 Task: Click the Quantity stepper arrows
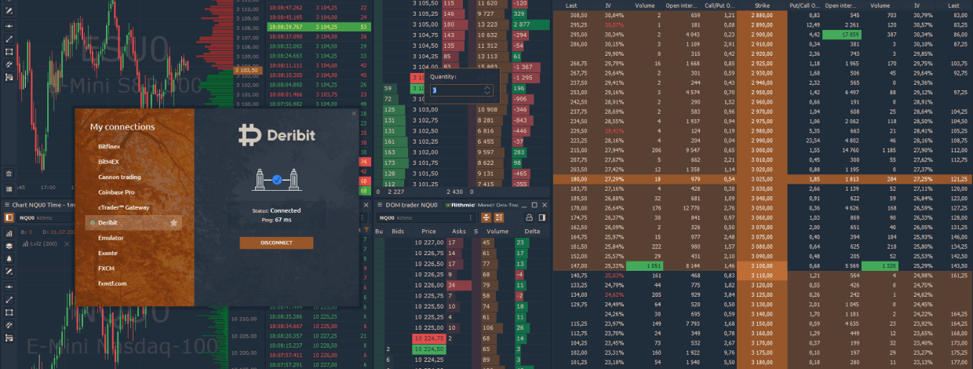pyautogui.click(x=487, y=90)
